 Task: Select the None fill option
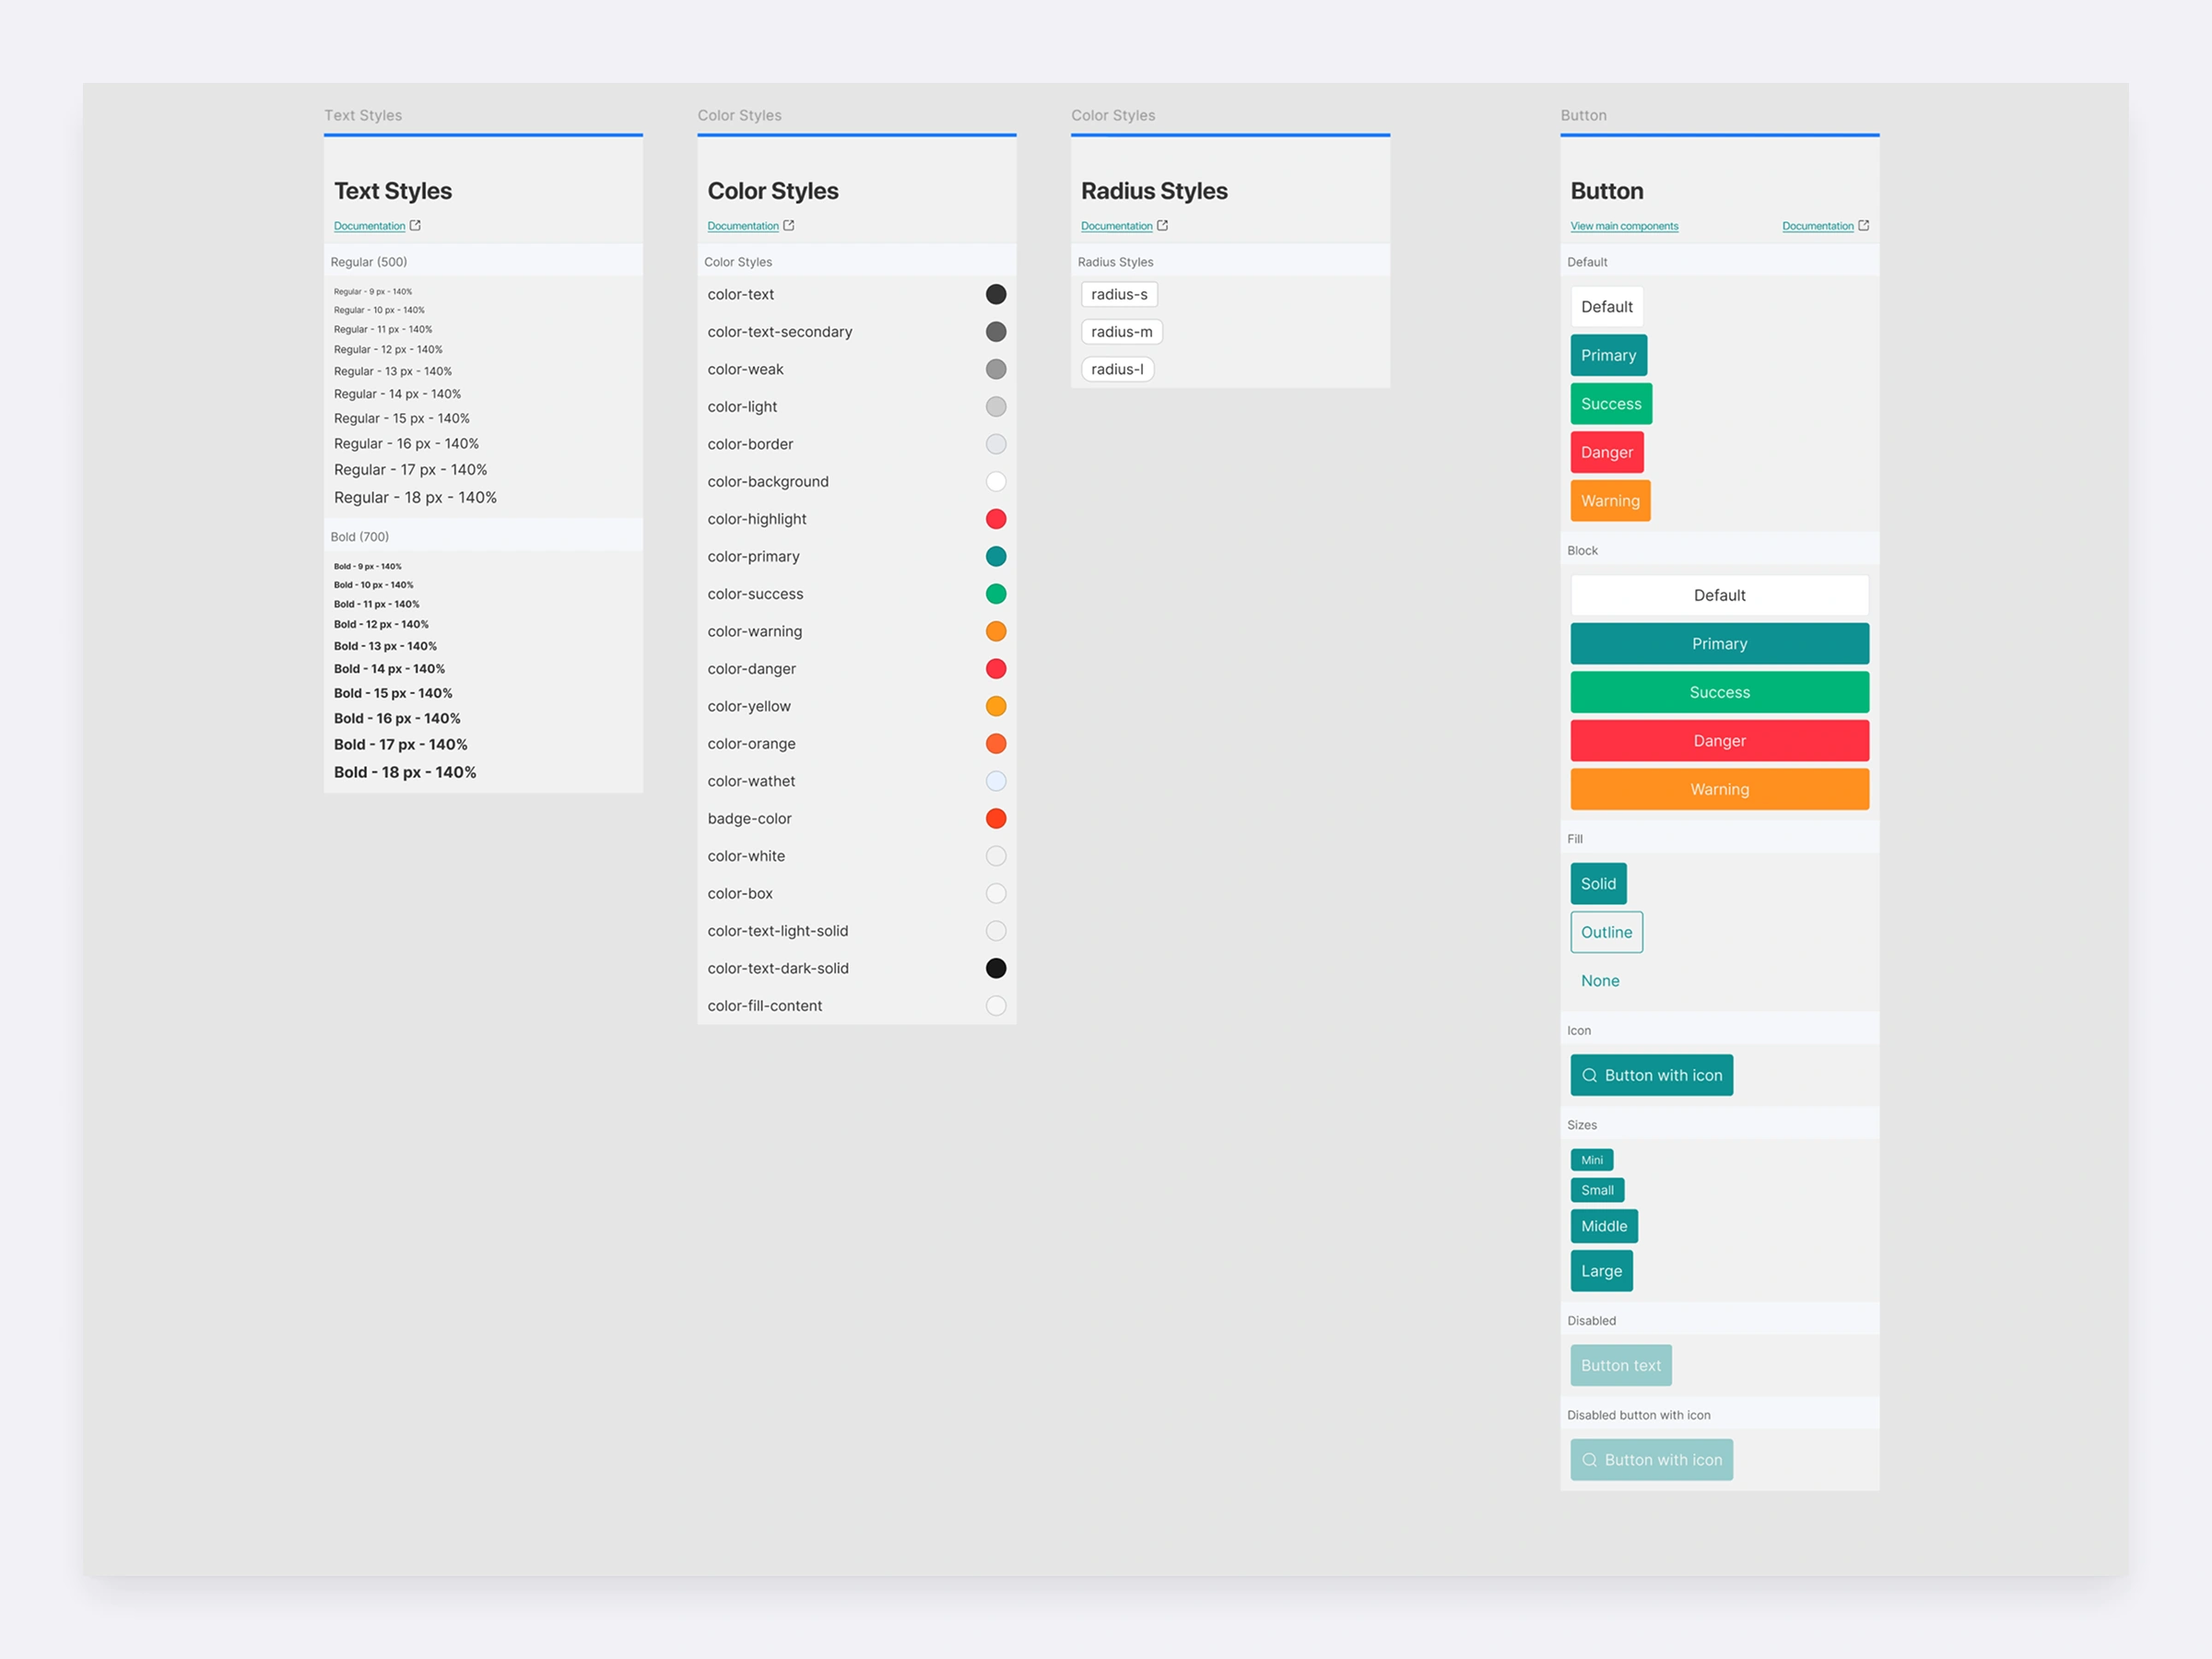click(1600, 980)
